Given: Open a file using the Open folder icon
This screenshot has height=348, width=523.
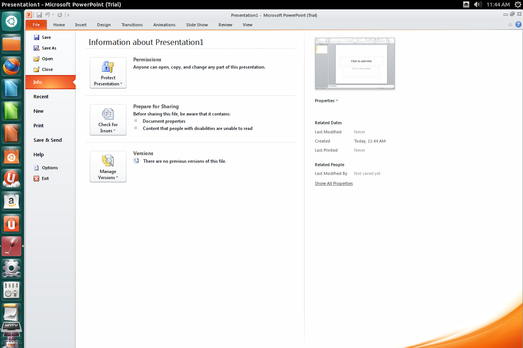Looking at the screenshot, I should point(37,58).
